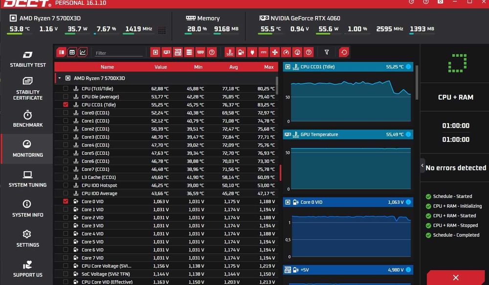489x285 pixels.
Task: Check the SoC Voltage (SVI2 TFN) checkbox
Action: [x=66, y=274]
